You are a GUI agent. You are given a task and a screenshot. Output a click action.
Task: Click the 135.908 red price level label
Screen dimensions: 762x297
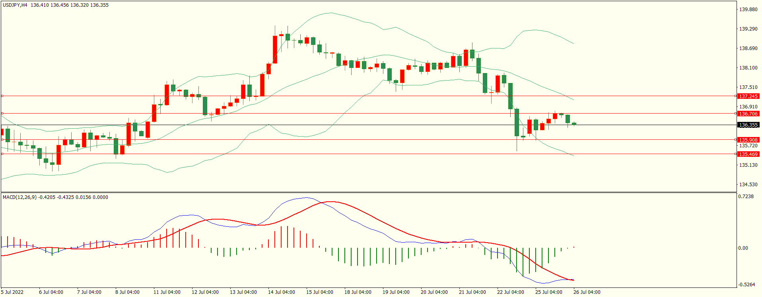(748, 140)
